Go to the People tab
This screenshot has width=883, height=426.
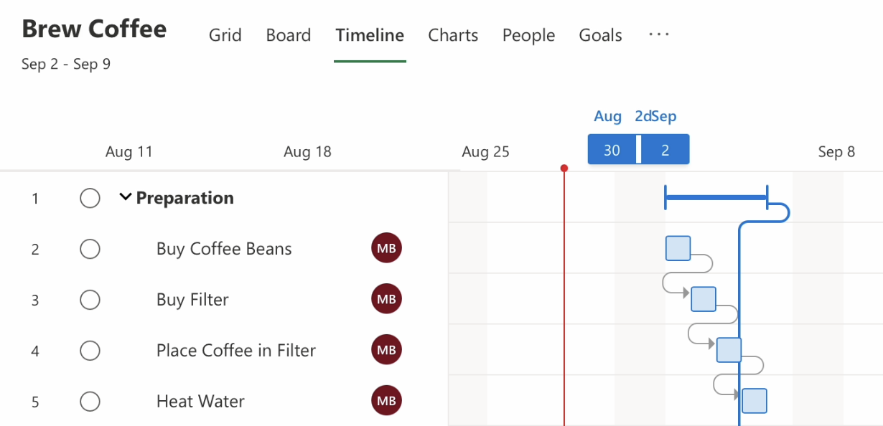tap(528, 35)
